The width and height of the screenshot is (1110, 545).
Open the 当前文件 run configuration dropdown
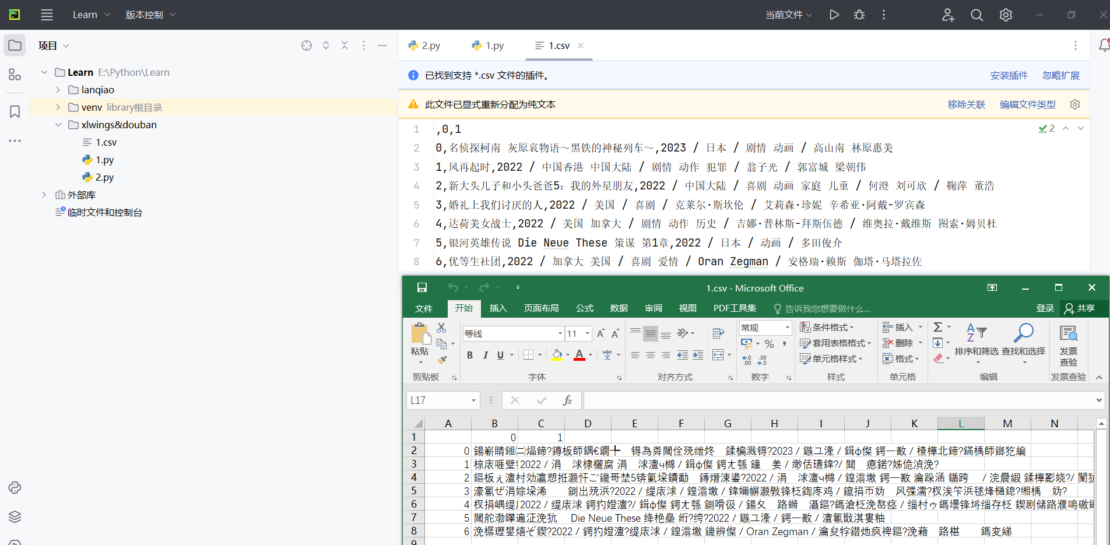pos(789,15)
